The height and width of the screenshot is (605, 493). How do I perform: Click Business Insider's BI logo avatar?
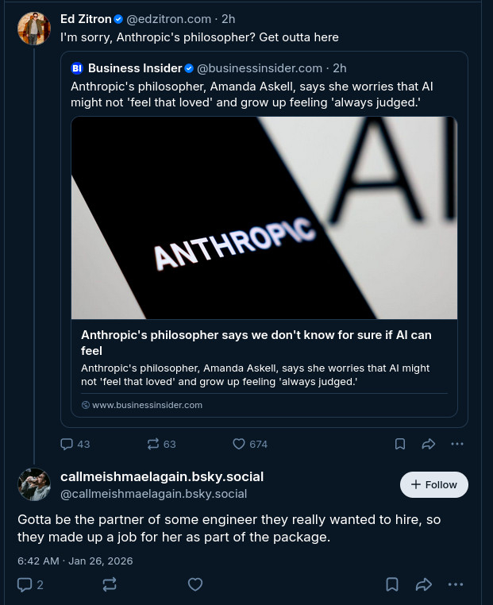click(77, 68)
